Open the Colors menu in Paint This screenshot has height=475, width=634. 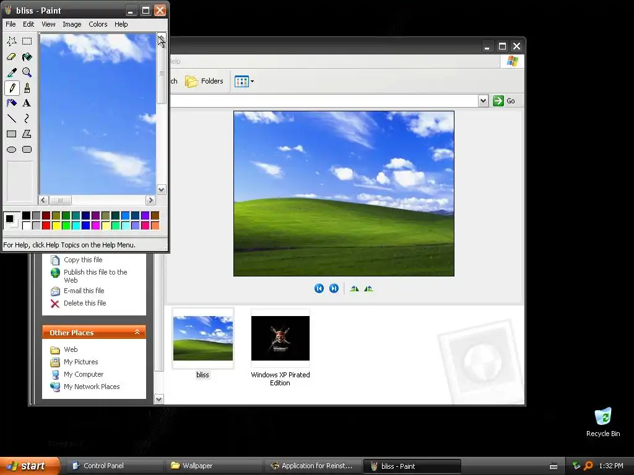(x=98, y=24)
